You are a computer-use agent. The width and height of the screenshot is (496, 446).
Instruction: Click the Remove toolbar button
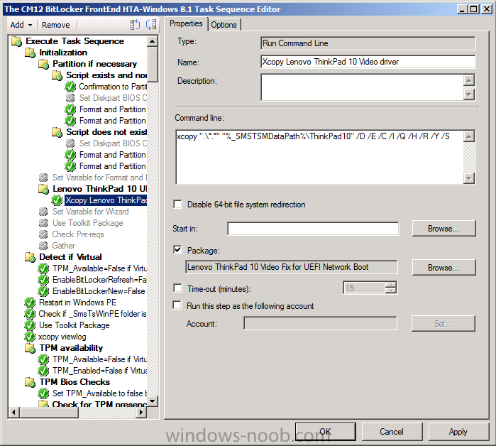point(56,25)
